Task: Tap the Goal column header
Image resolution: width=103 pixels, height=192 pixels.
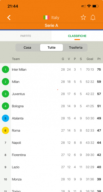Action: click(x=90, y=59)
